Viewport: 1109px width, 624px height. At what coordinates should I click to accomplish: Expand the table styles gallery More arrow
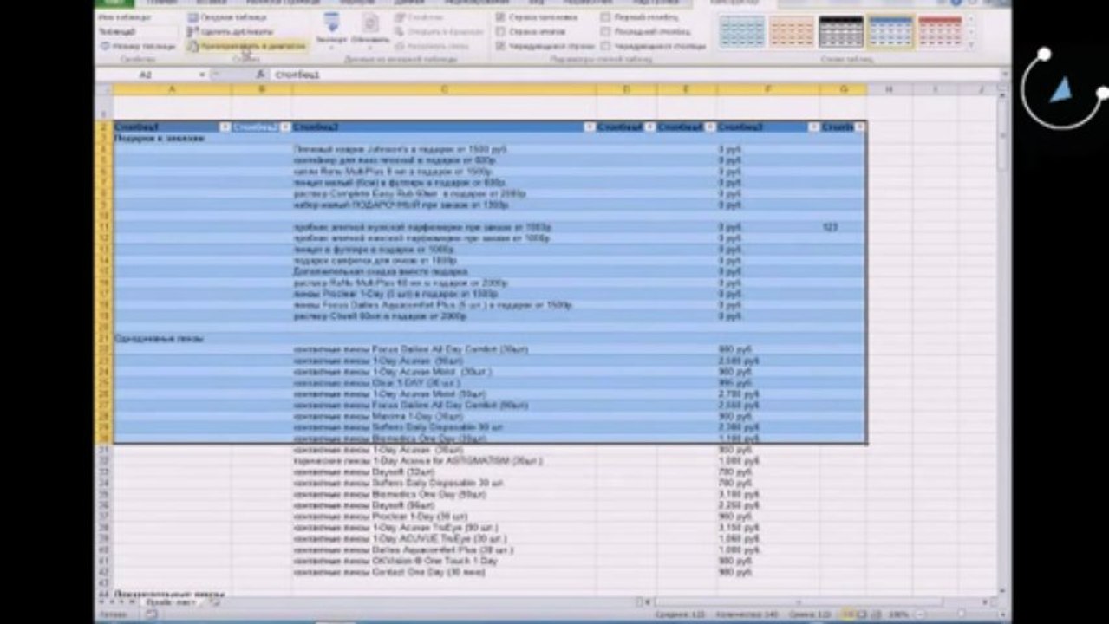[x=970, y=45]
